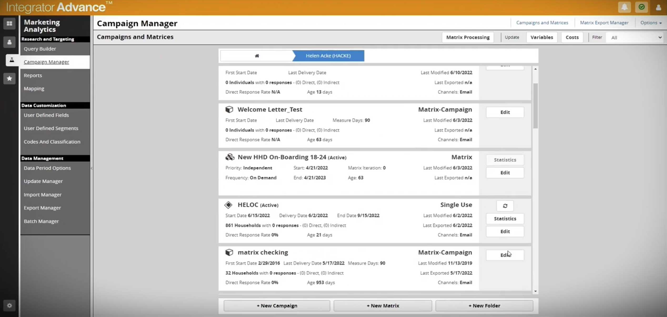
Task: Open the Filter dropdown set to All
Action: click(635, 37)
